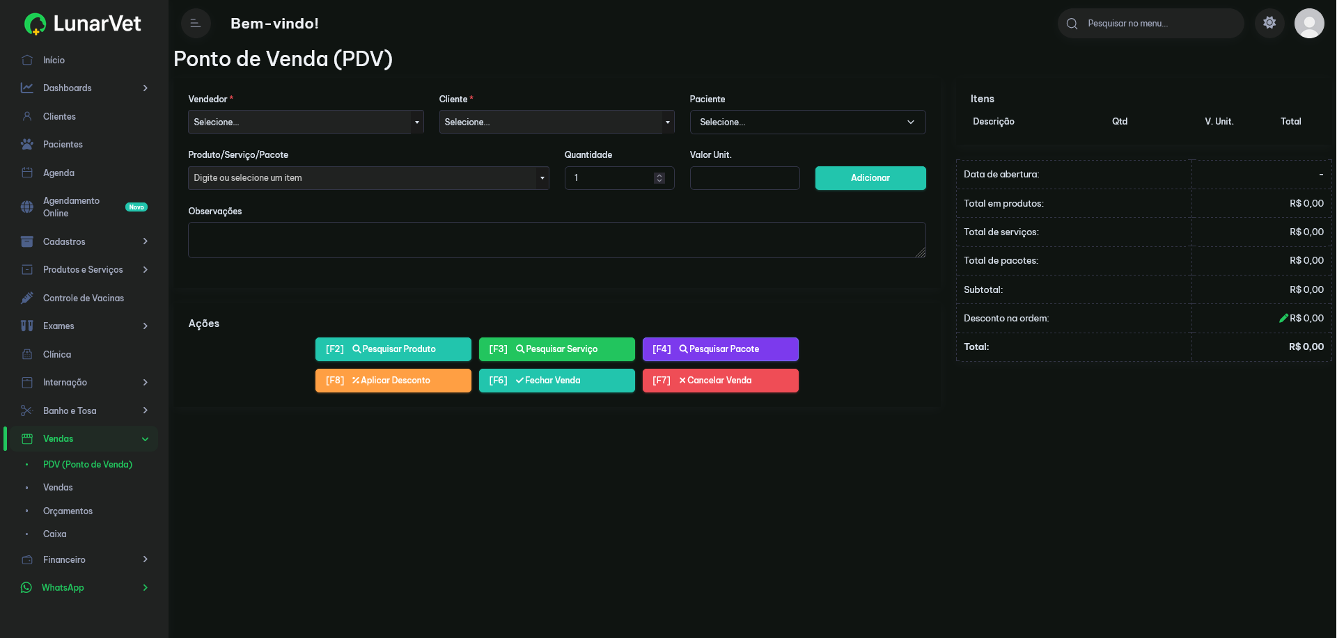Click the Início home icon

point(27,60)
